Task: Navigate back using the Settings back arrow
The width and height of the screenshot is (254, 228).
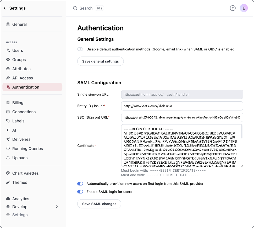Action: [5, 8]
